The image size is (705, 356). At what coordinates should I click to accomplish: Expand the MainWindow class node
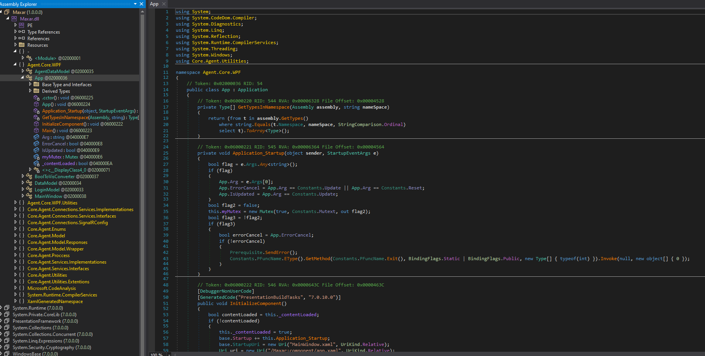(23, 196)
